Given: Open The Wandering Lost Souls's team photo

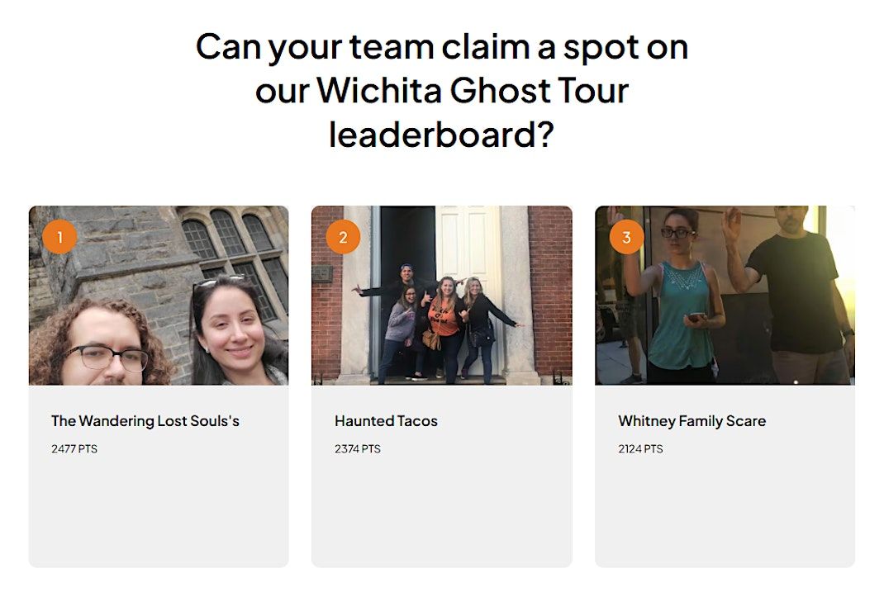Looking at the screenshot, I should (159, 296).
